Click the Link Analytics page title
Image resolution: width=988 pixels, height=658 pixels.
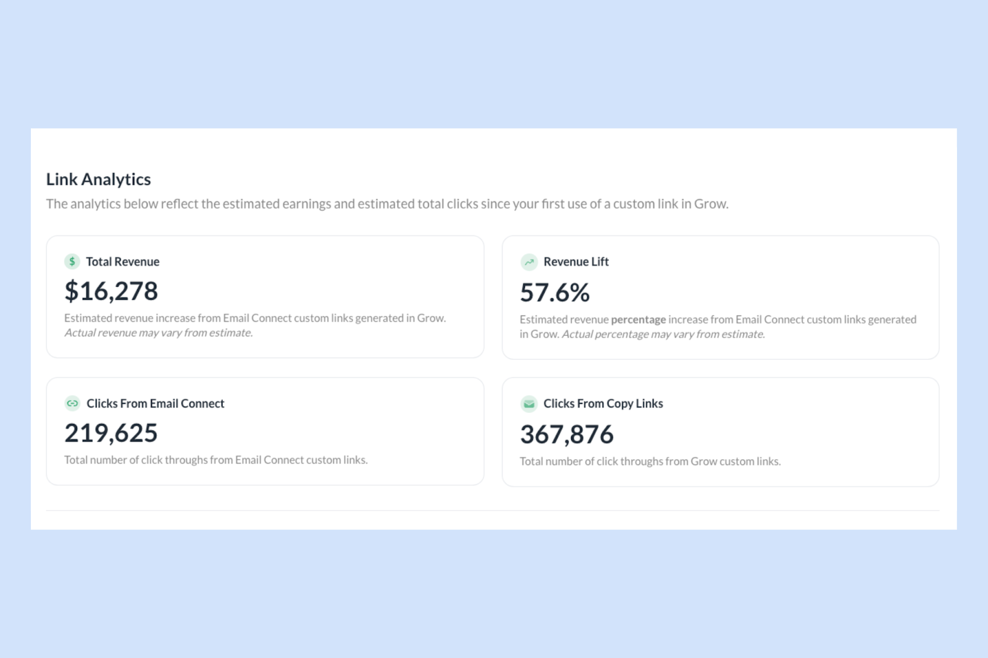pyautogui.click(x=98, y=180)
